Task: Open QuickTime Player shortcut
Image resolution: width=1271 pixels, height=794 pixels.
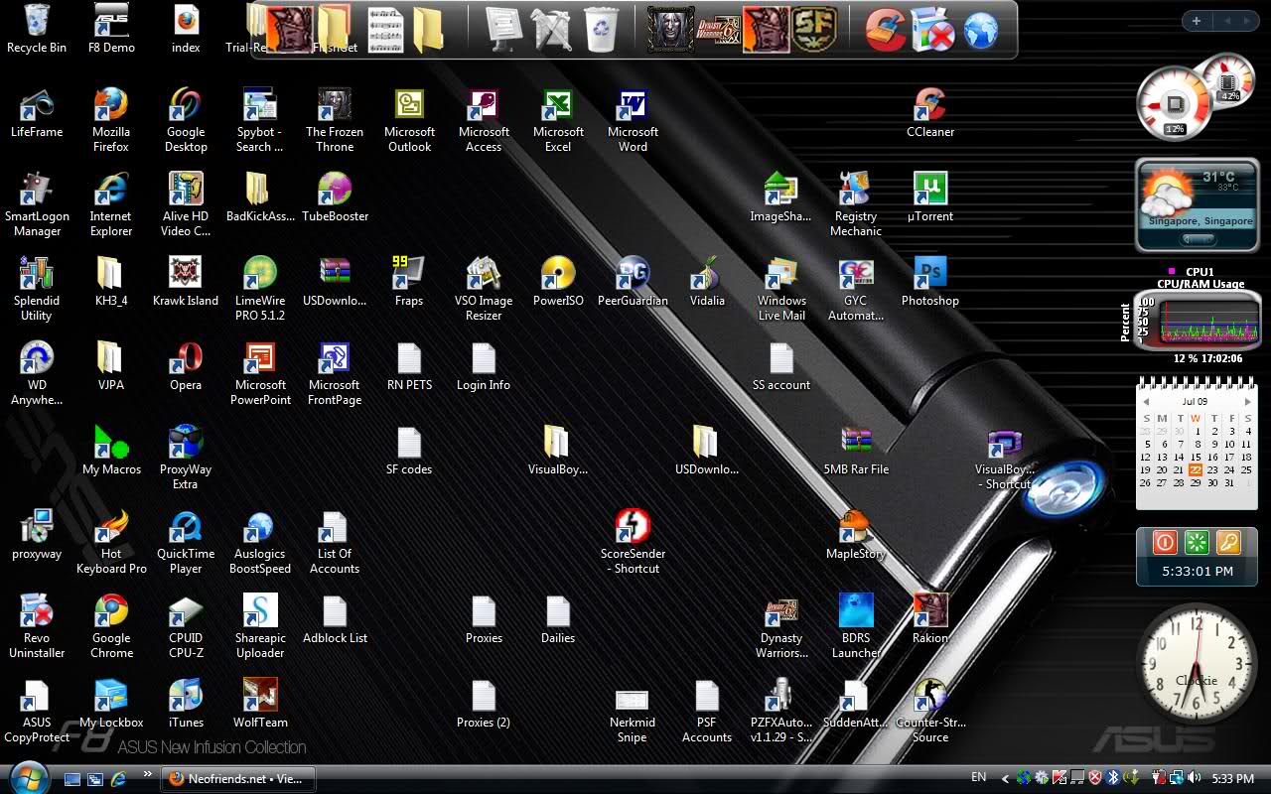Action: (x=186, y=541)
